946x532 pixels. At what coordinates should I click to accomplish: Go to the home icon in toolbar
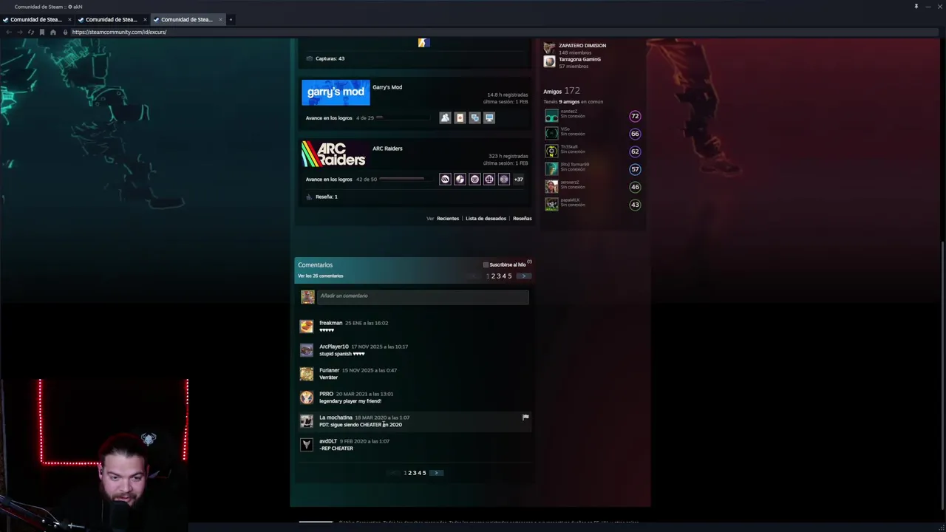point(53,32)
